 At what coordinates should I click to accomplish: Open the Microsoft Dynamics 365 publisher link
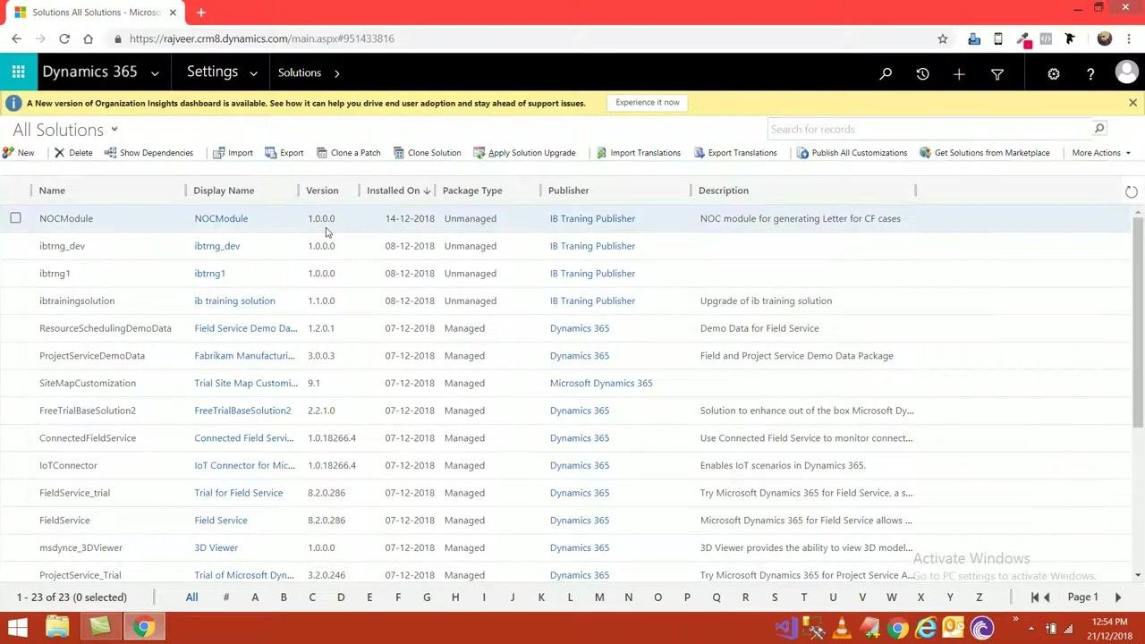coord(601,384)
